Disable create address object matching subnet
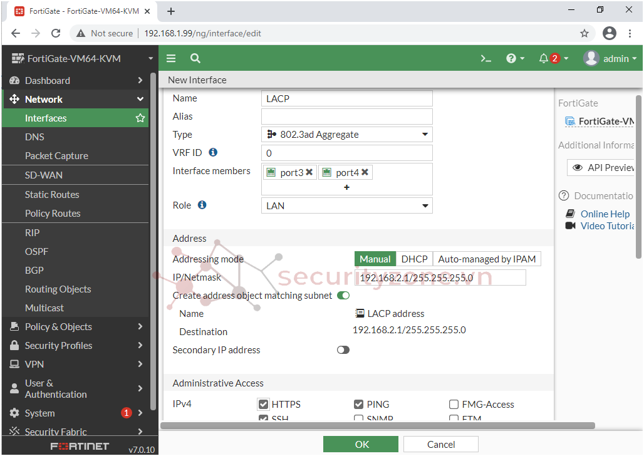 tap(343, 296)
